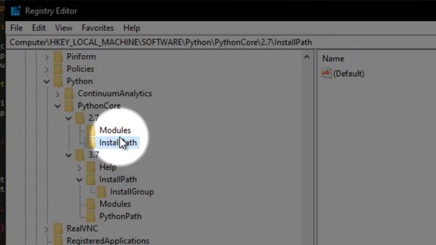
Task: Select InstallPath under the 3.7 key
Action: pos(118,180)
